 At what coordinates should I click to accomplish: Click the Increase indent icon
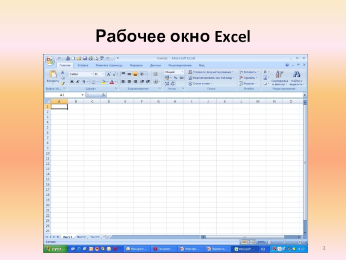coord(148,82)
